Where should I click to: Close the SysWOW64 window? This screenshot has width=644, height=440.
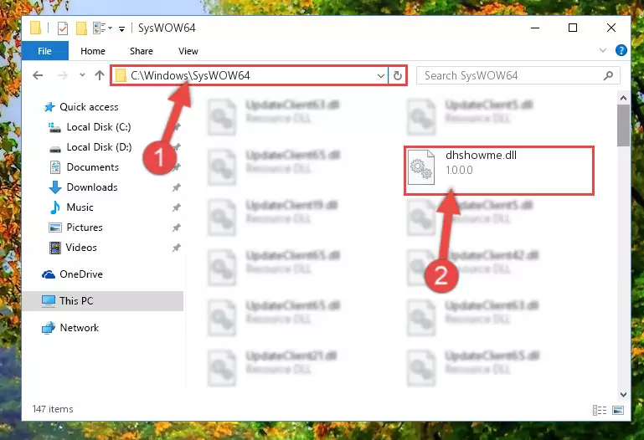click(x=611, y=28)
